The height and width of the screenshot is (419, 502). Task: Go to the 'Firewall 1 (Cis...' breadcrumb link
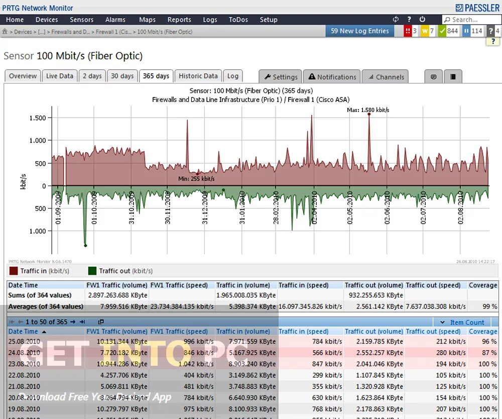[x=113, y=32]
